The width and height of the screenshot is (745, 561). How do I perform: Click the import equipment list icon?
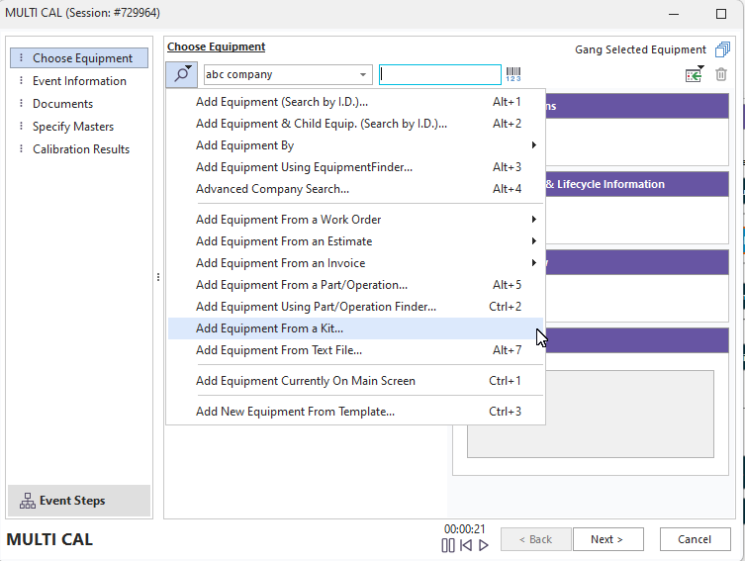click(x=695, y=74)
